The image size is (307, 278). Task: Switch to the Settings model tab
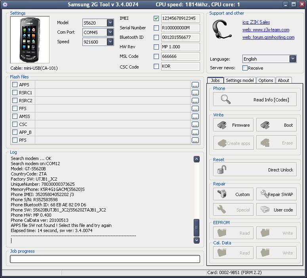(240, 80)
